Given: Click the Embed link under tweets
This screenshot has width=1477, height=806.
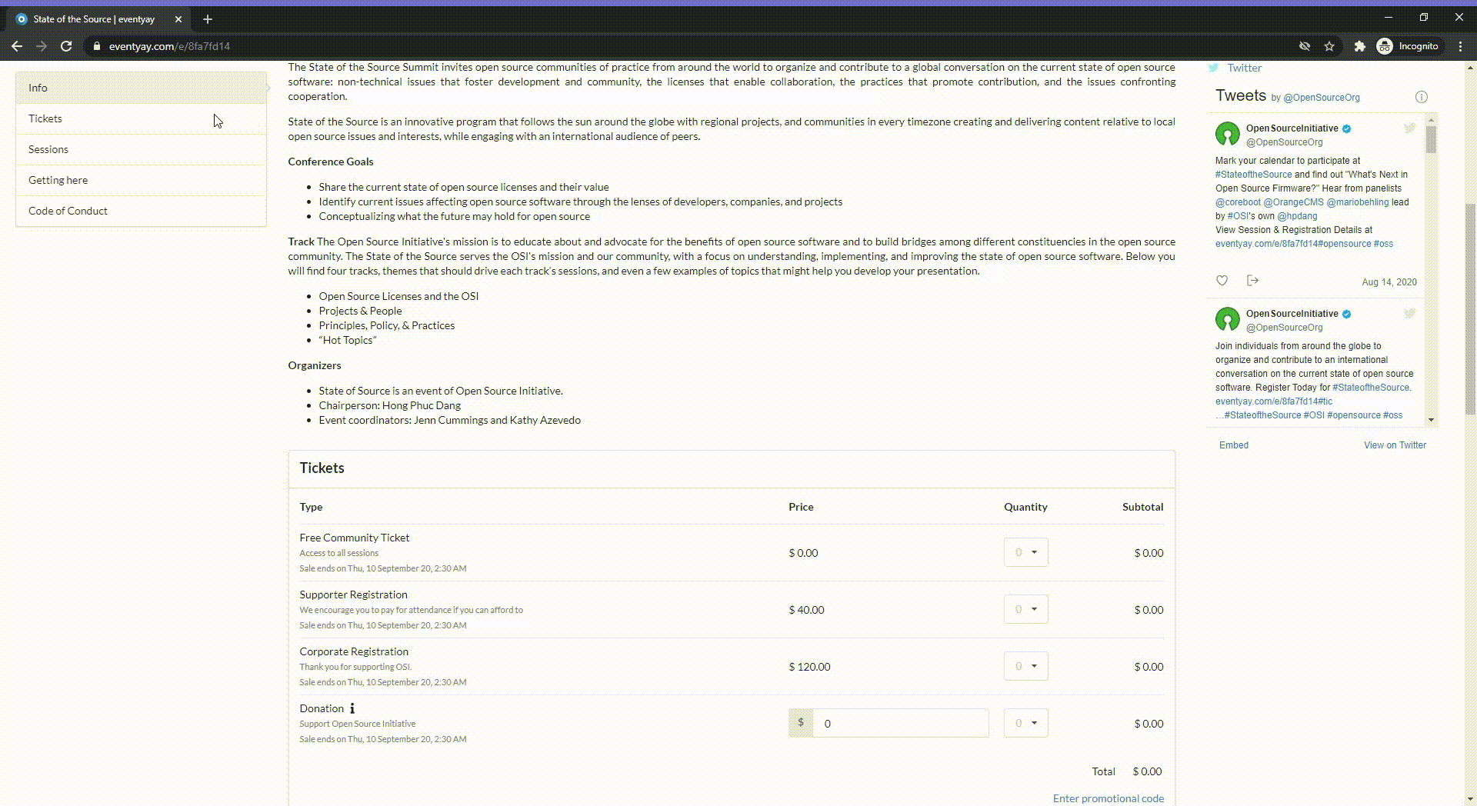Looking at the screenshot, I should point(1234,445).
